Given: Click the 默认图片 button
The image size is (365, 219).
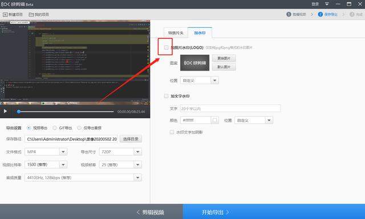Looking at the screenshot, I should [224, 67].
